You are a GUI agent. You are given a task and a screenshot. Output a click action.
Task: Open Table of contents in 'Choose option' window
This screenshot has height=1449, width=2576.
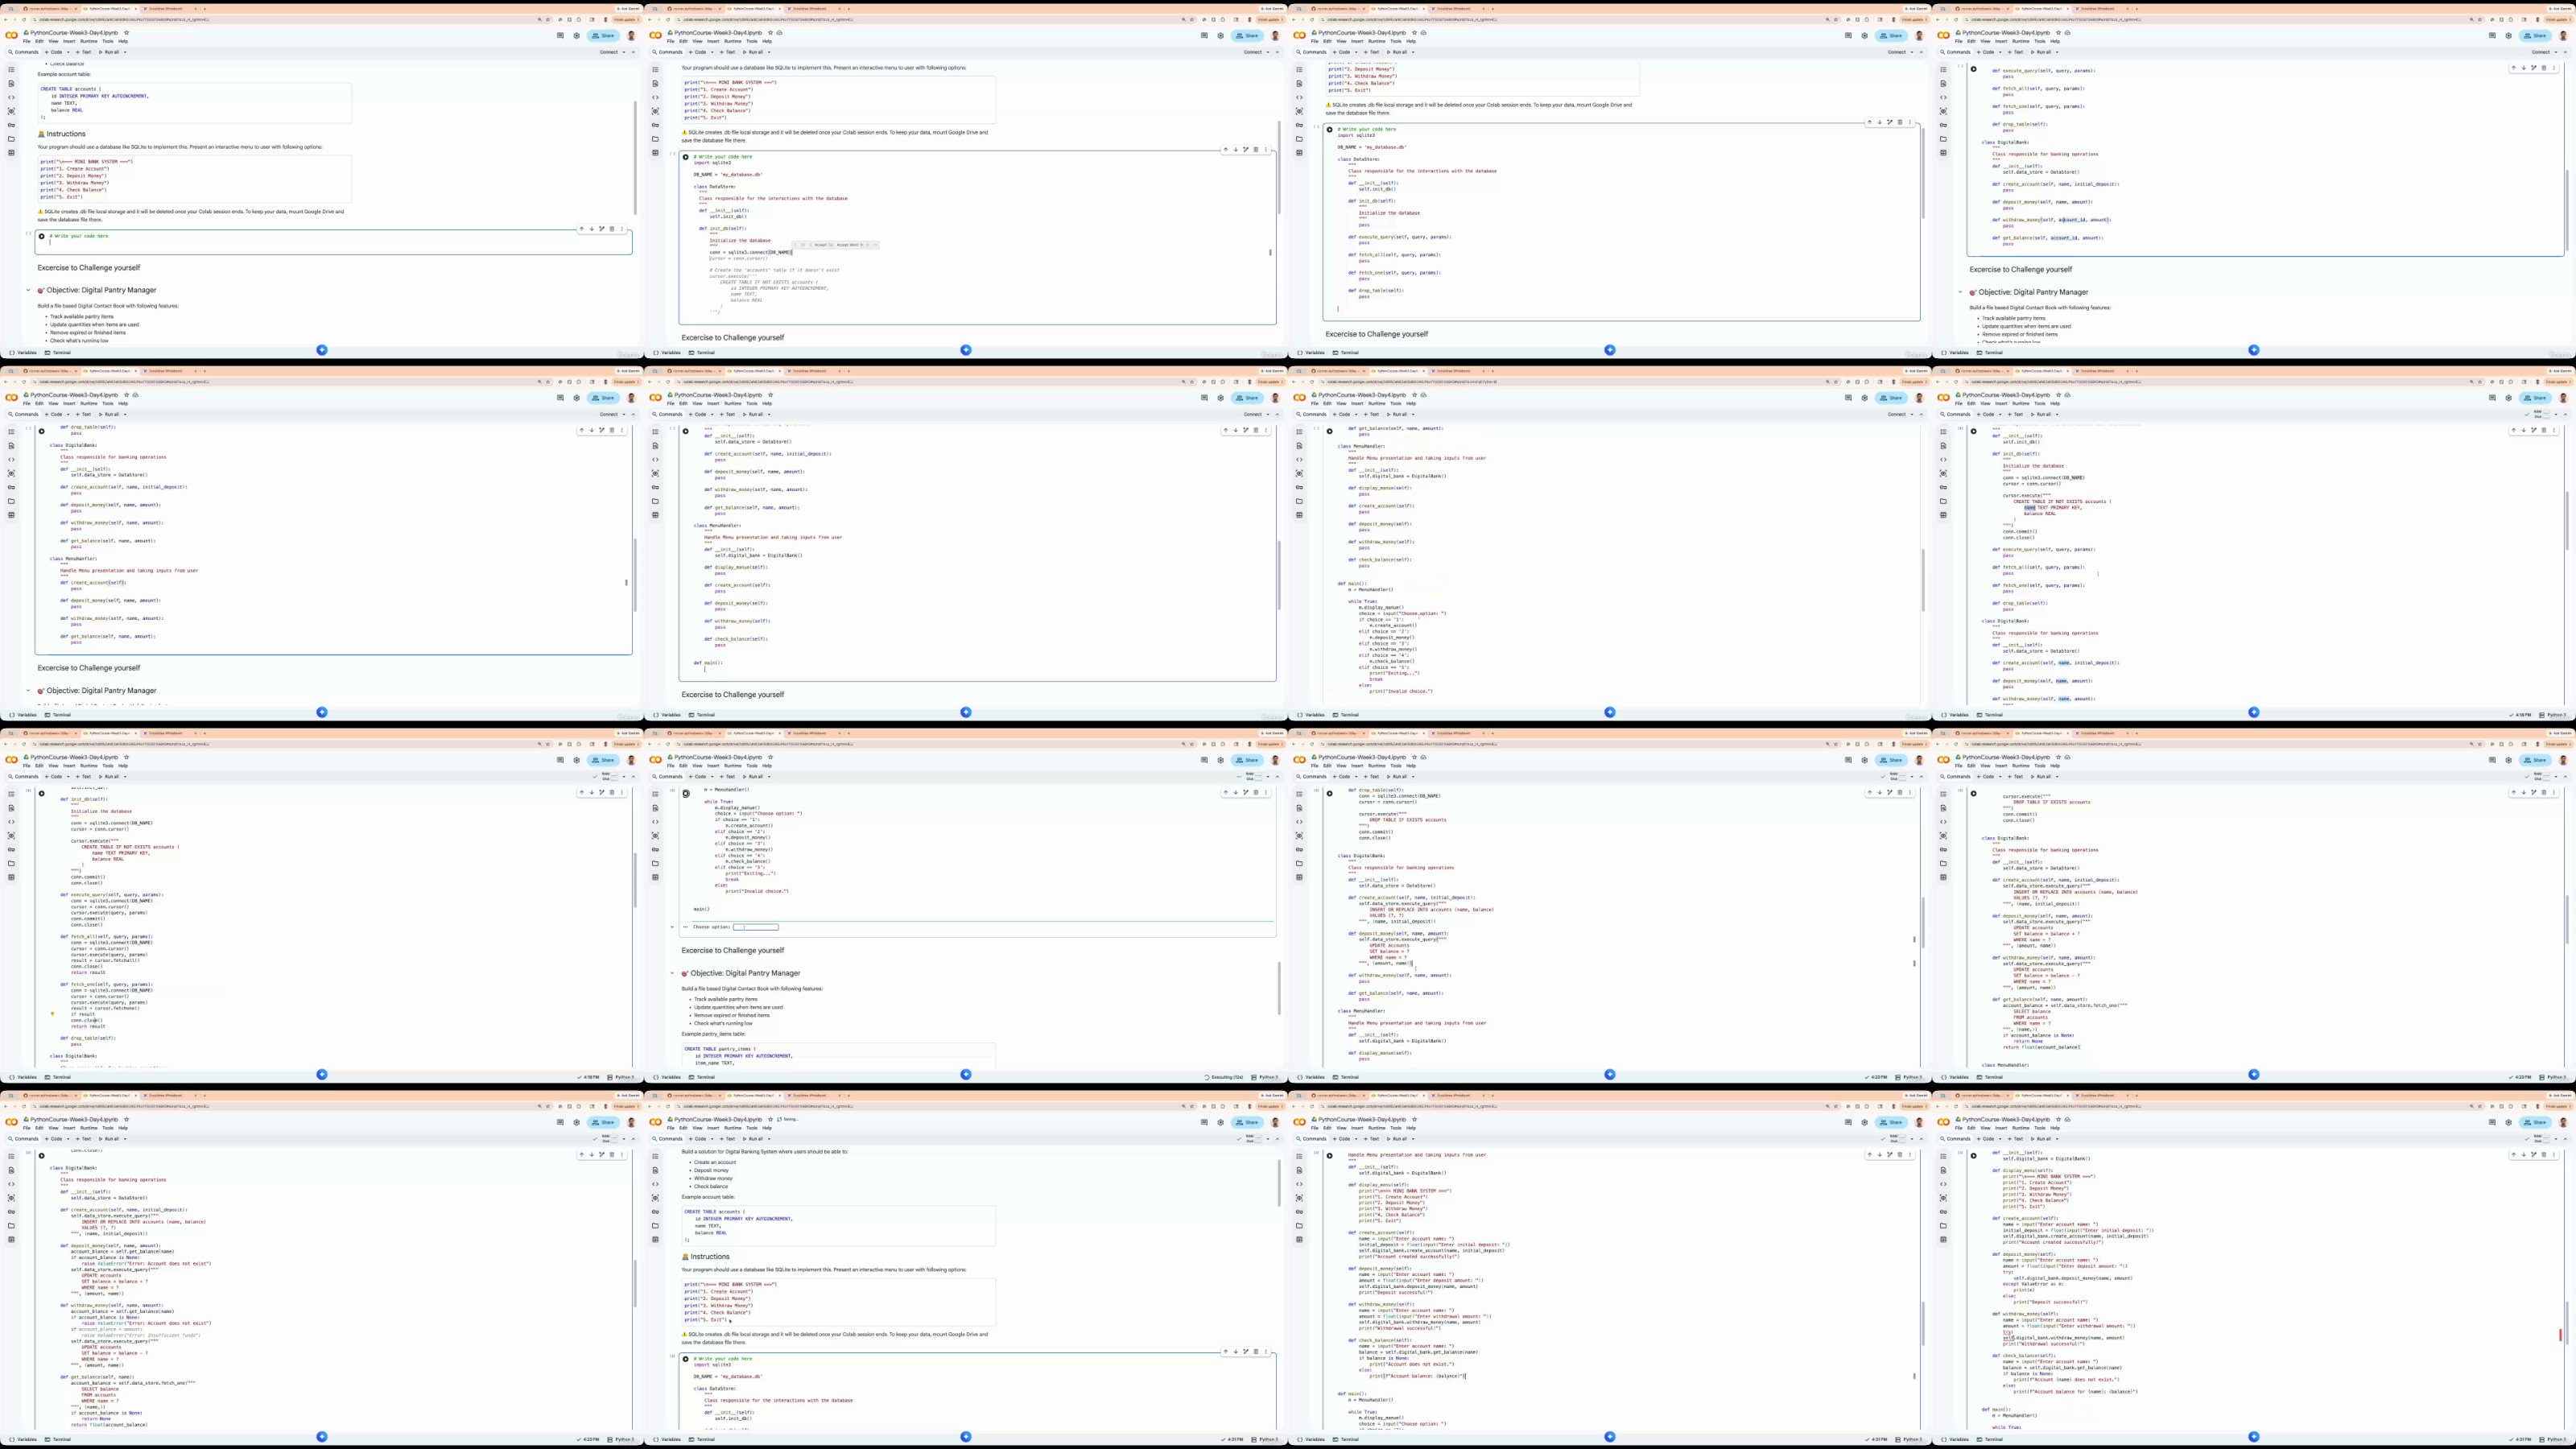coord(655,794)
